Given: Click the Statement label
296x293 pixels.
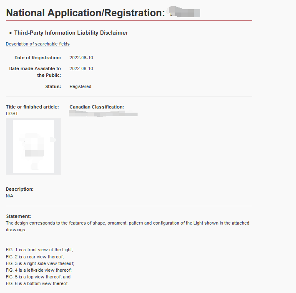Looking at the screenshot, I should 18,216.
